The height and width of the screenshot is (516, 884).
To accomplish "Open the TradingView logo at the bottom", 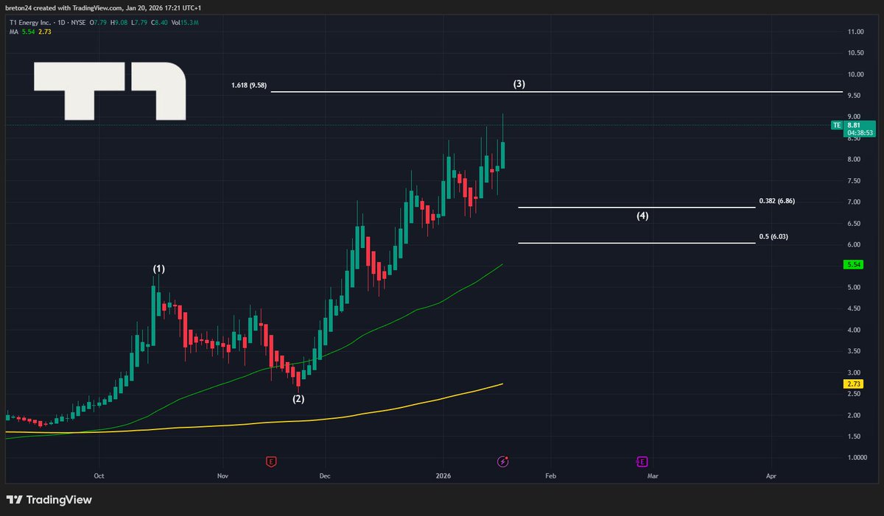I will pos(49,500).
